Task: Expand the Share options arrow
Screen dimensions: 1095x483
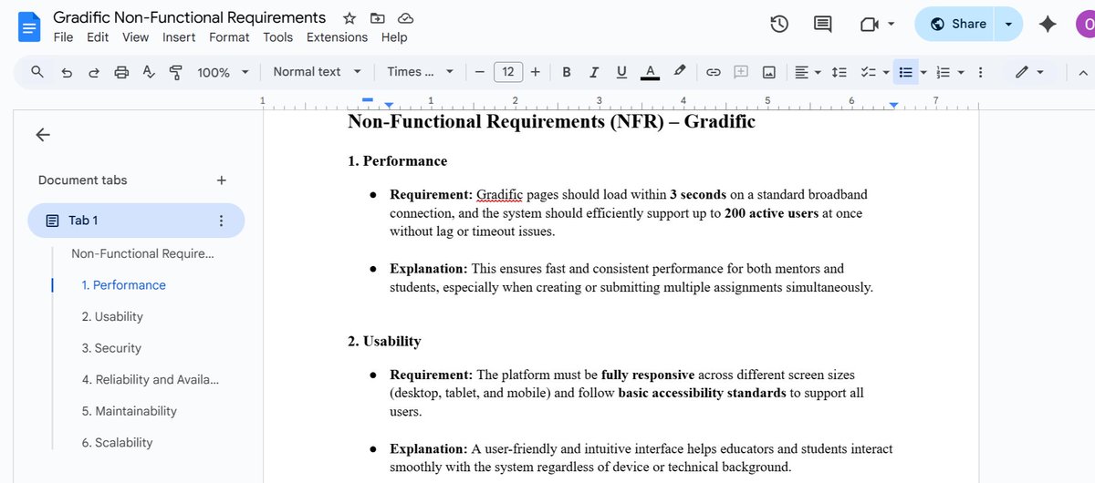Action: pyautogui.click(x=1009, y=25)
